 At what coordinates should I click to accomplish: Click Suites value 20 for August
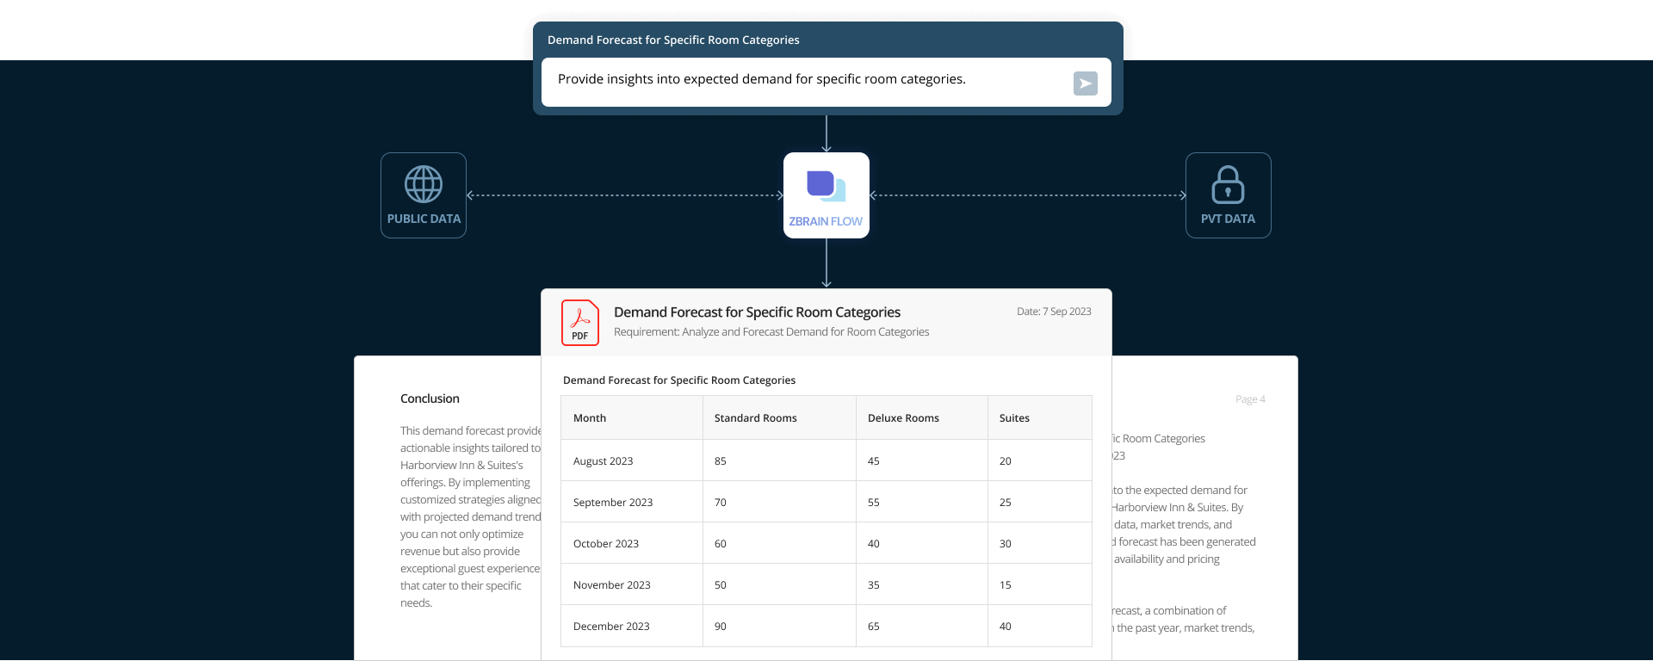[1006, 461]
